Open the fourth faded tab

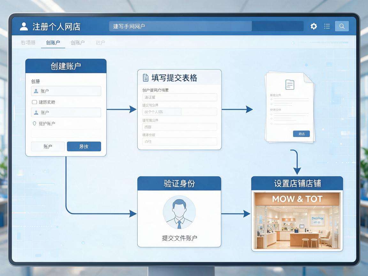tap(100, 42)
